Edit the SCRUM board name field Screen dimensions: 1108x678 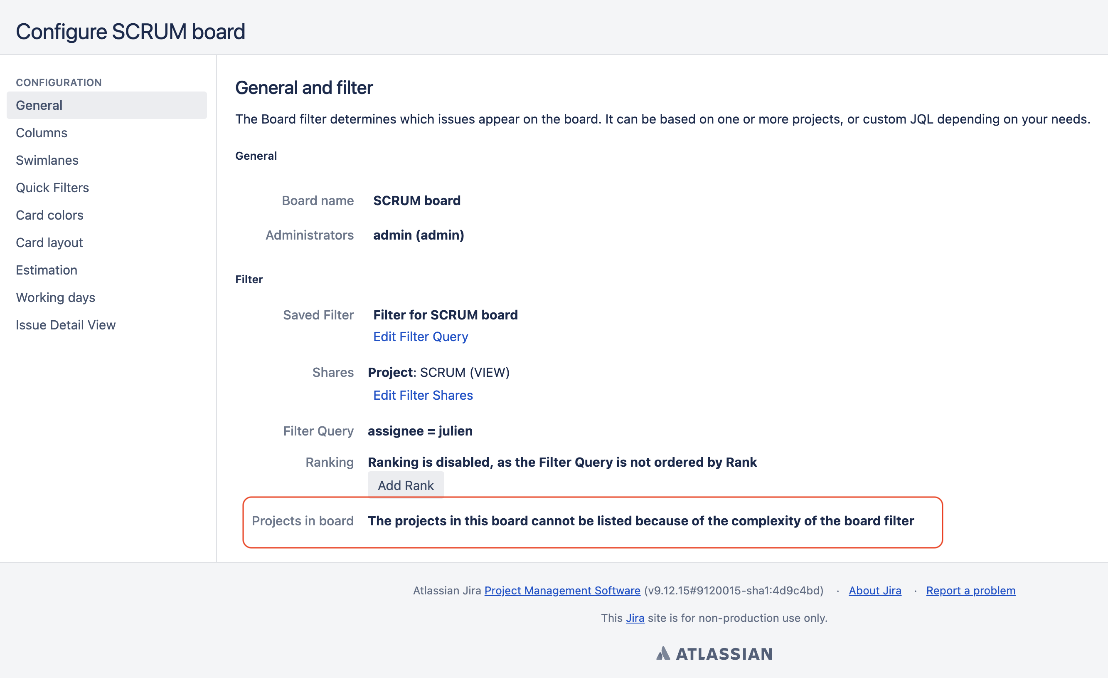point(416,201)
